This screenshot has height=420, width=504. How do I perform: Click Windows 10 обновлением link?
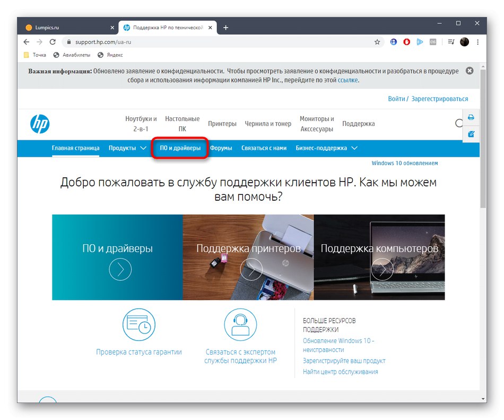[x=404, y=163]
